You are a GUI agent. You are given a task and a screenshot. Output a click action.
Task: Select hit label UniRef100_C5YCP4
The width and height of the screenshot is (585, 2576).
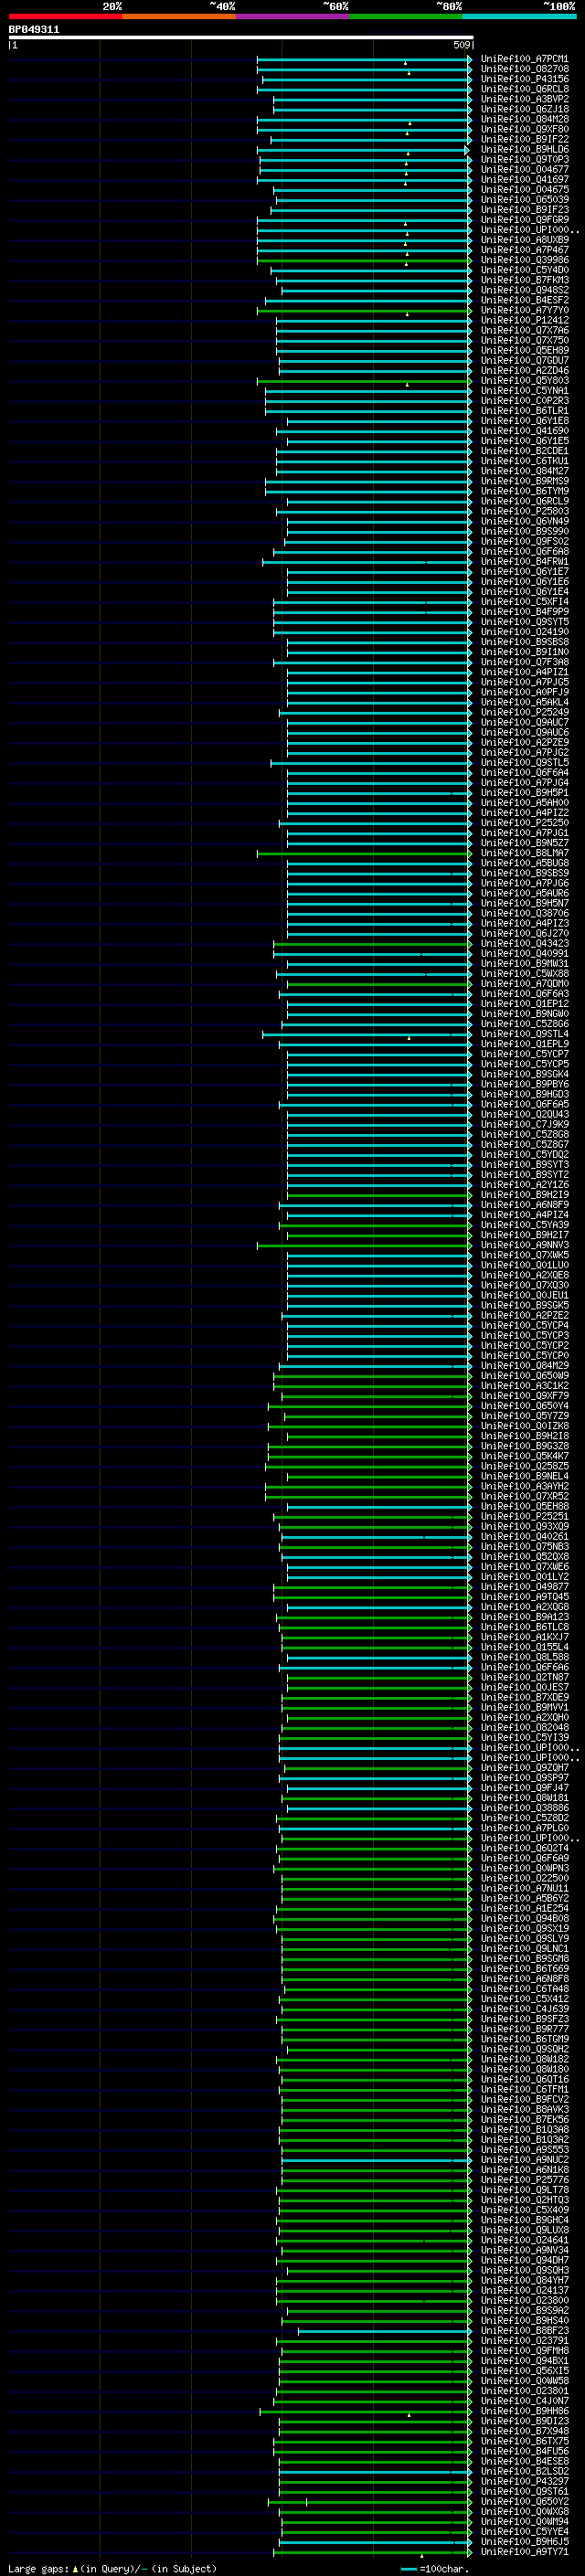525,1326
